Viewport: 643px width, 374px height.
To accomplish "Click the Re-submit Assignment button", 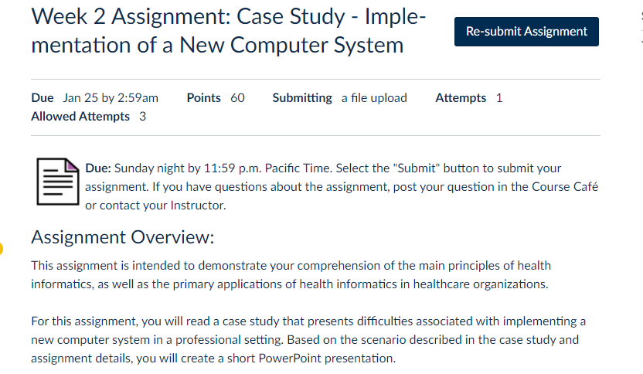I will (526, 32).
